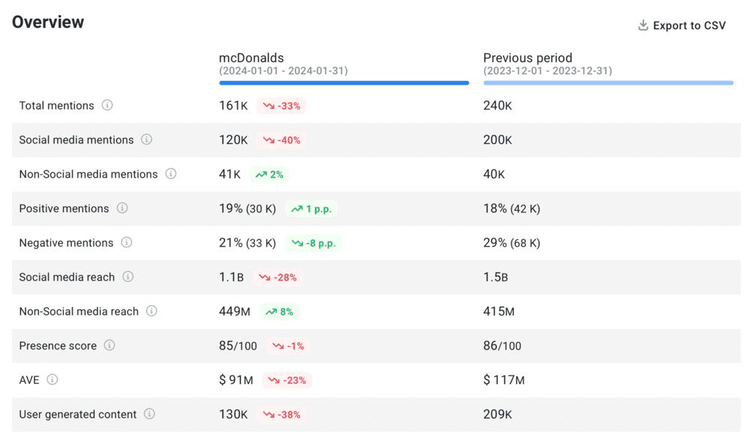This screenshot has width=750, height=441.
Task: Open info tooltip for Non-Social media mentions
Action: [x=171, y=174]
